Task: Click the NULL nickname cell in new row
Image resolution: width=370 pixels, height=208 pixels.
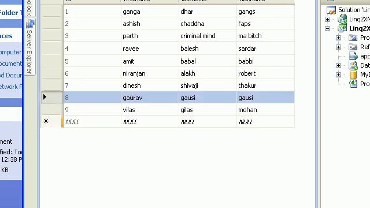Action: tap(265, 122)
